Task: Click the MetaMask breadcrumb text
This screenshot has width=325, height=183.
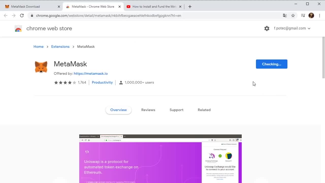Action: (86, 47)
